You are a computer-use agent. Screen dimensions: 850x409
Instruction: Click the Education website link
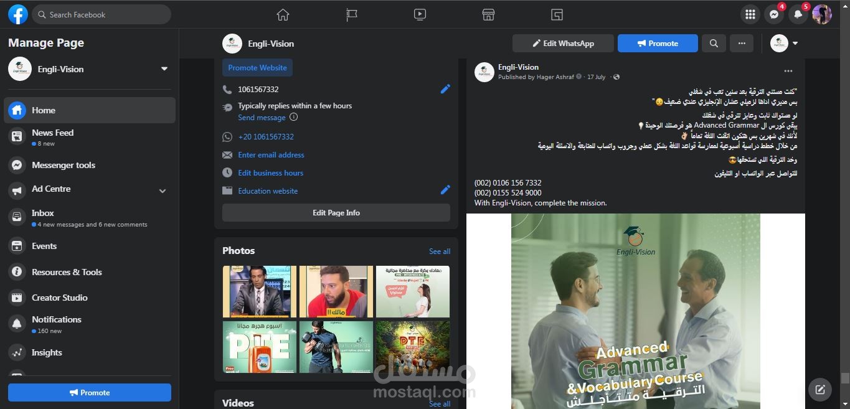coord(268,191)
